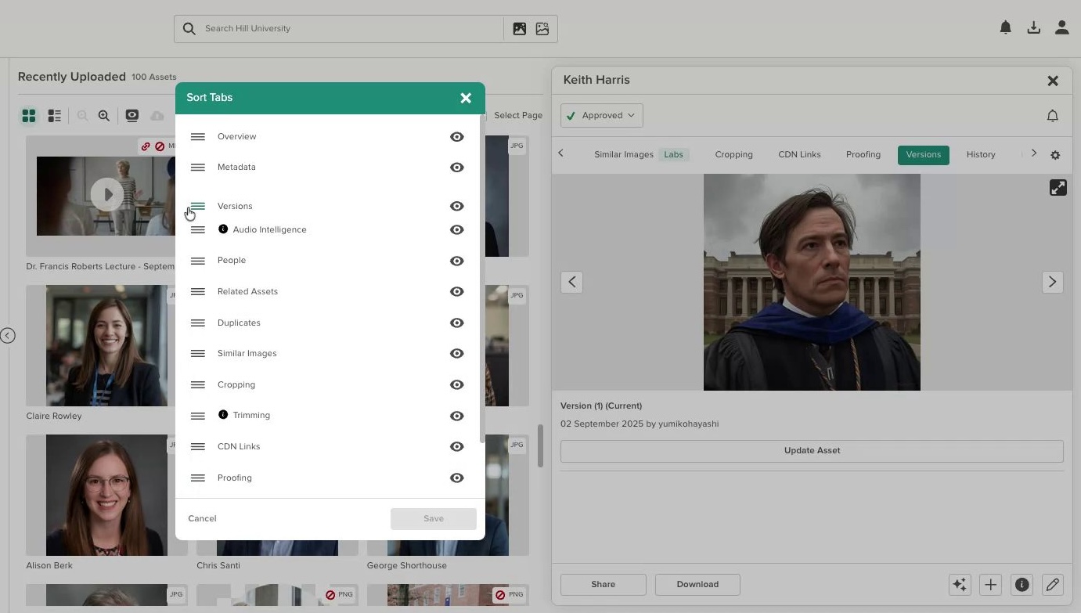Screen dimensions: 1081x613
Task: Open the Approved status dropdown
Action: pos(602,116)
